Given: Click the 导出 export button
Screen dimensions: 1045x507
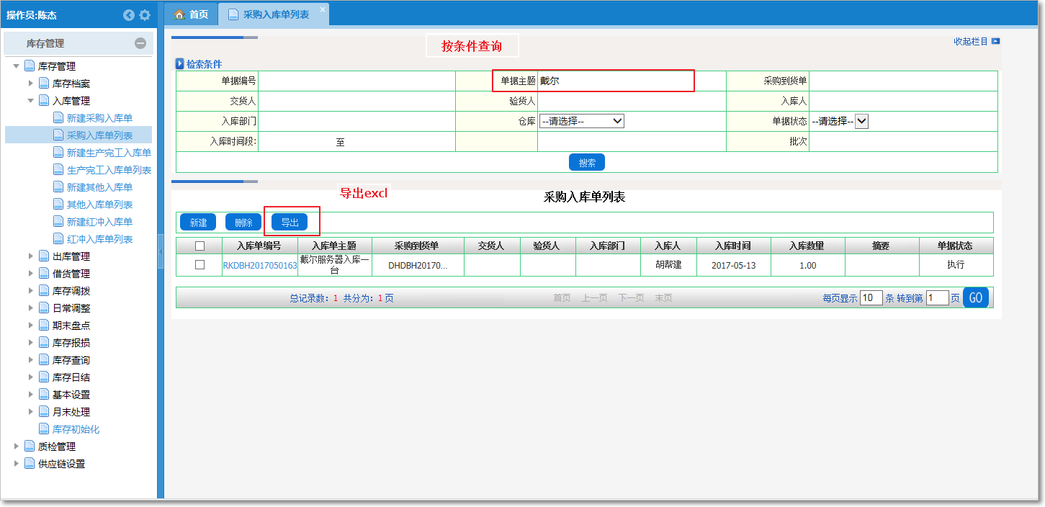Looking at the screenshot, I should tap(290, 223).
